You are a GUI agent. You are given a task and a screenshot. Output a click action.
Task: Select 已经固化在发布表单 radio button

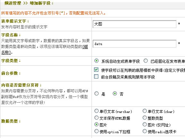tap(145, 61)
